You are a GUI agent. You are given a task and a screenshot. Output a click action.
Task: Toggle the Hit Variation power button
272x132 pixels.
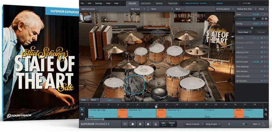[x=262, y=81]
